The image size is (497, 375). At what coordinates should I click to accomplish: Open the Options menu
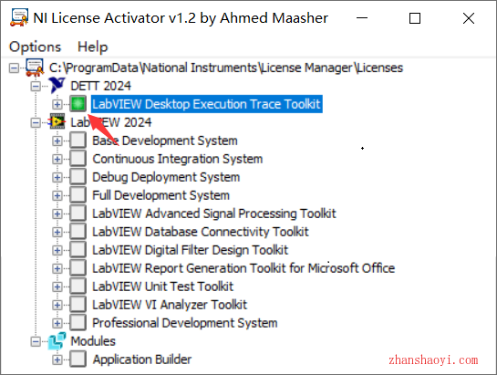click(35, 47)
